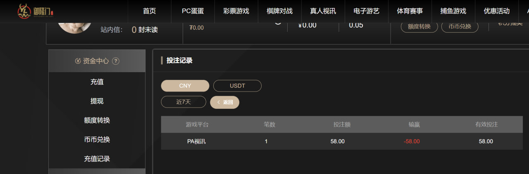The width and height of the screenshot is (529, 174).
Task: Click the 御隆门 site logo
Action: coord(36,11)
